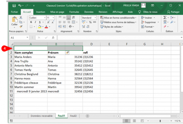Screen dimensions: 183x124
Task: Align text to middle vertically
Action: coord(64,18)
